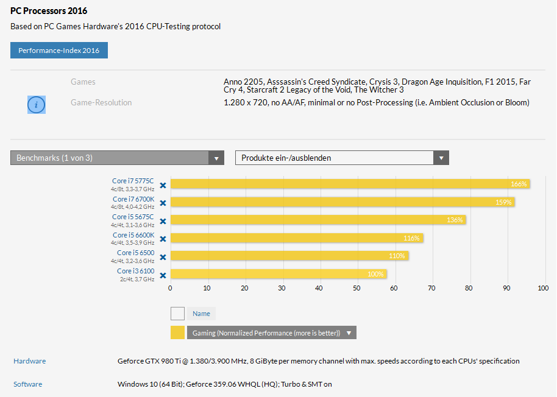Click the 2c/4t, 3,7 GHz spec text
The height and width of the screenshot is (397, 557).
(137, 279)
